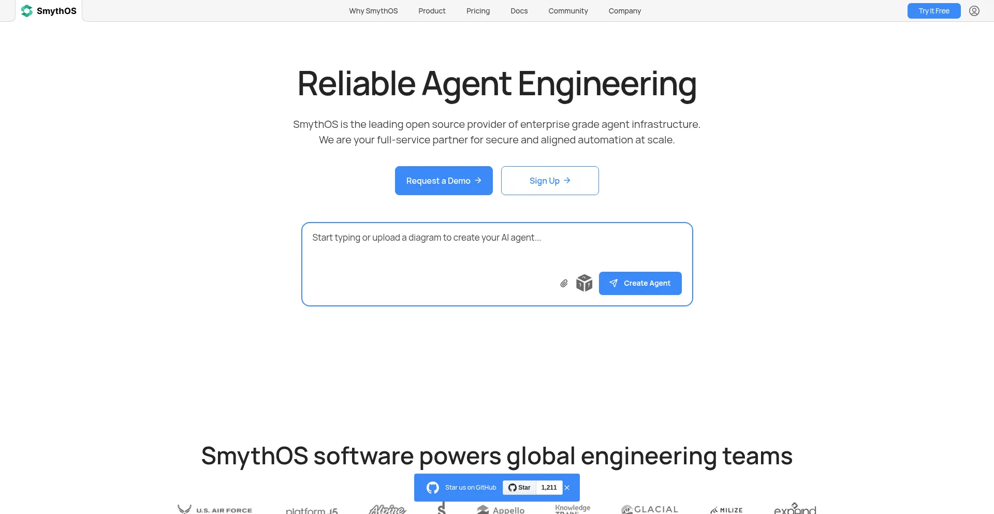Open the Why SmythOS menu
Viewport: 994px width, 514px height.
coord(373,10)
